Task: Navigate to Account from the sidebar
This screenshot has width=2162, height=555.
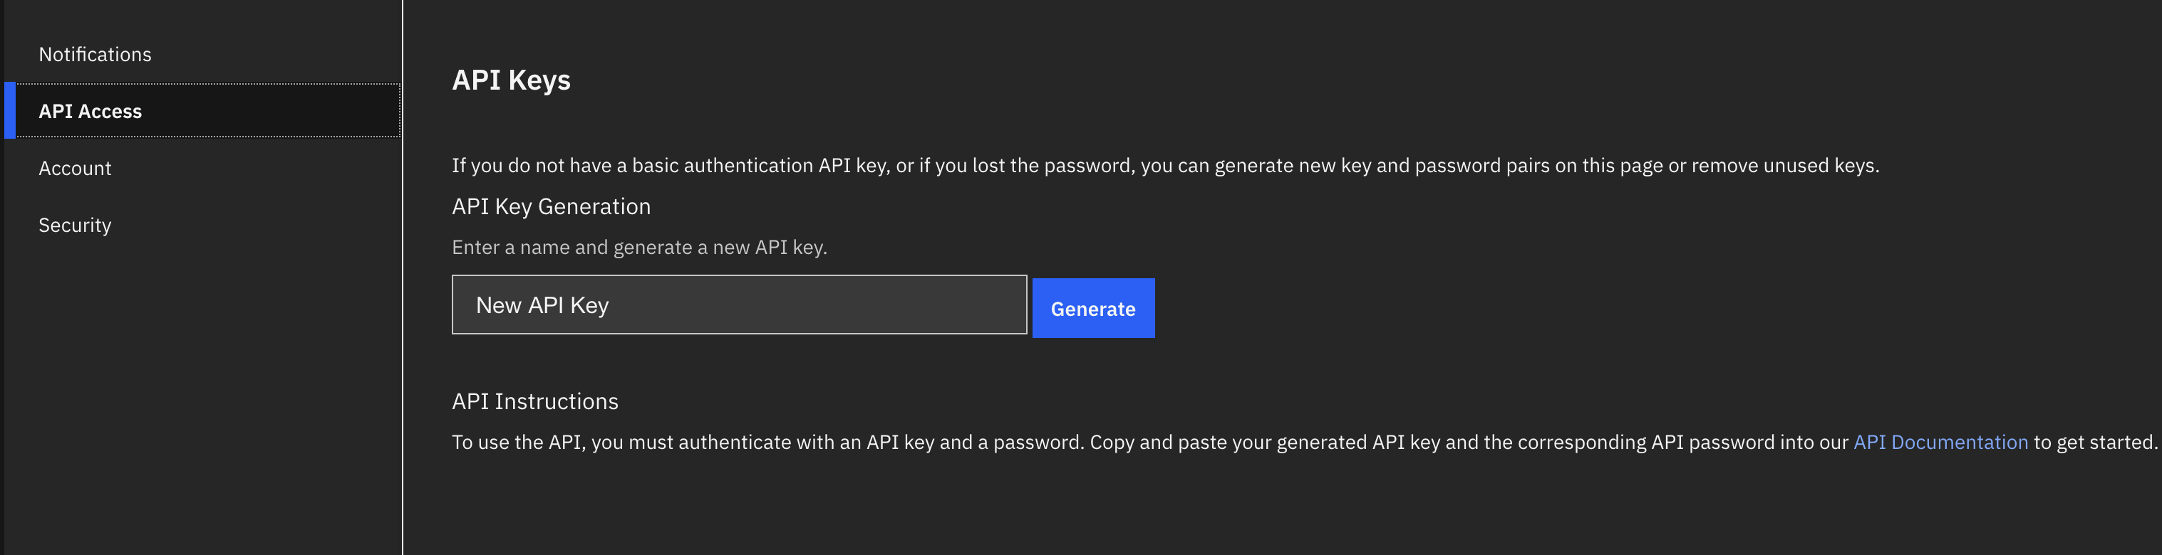Action: pos(75,168)
